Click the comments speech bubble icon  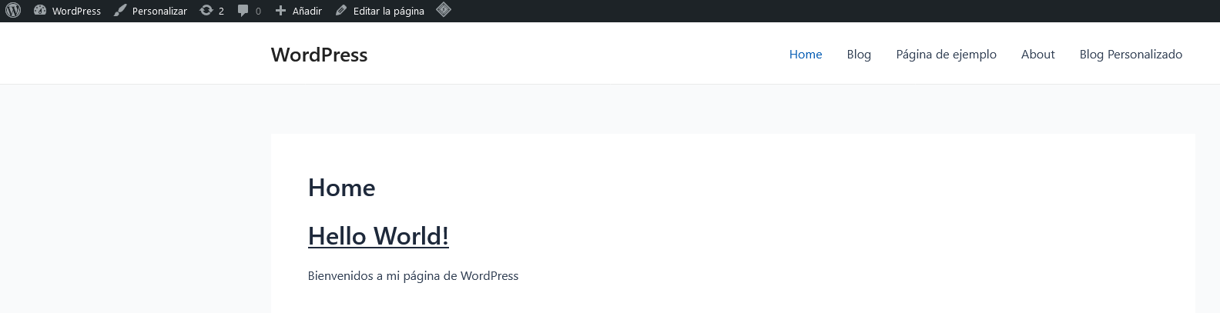(243, 11)
